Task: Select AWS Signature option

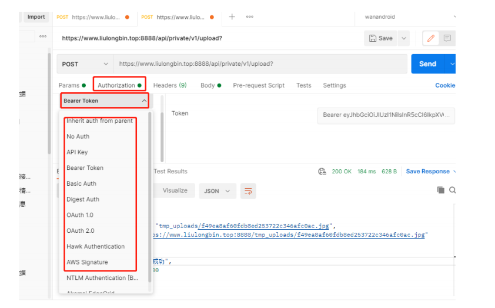Action: pyautogui.click(x=87, y=262)
